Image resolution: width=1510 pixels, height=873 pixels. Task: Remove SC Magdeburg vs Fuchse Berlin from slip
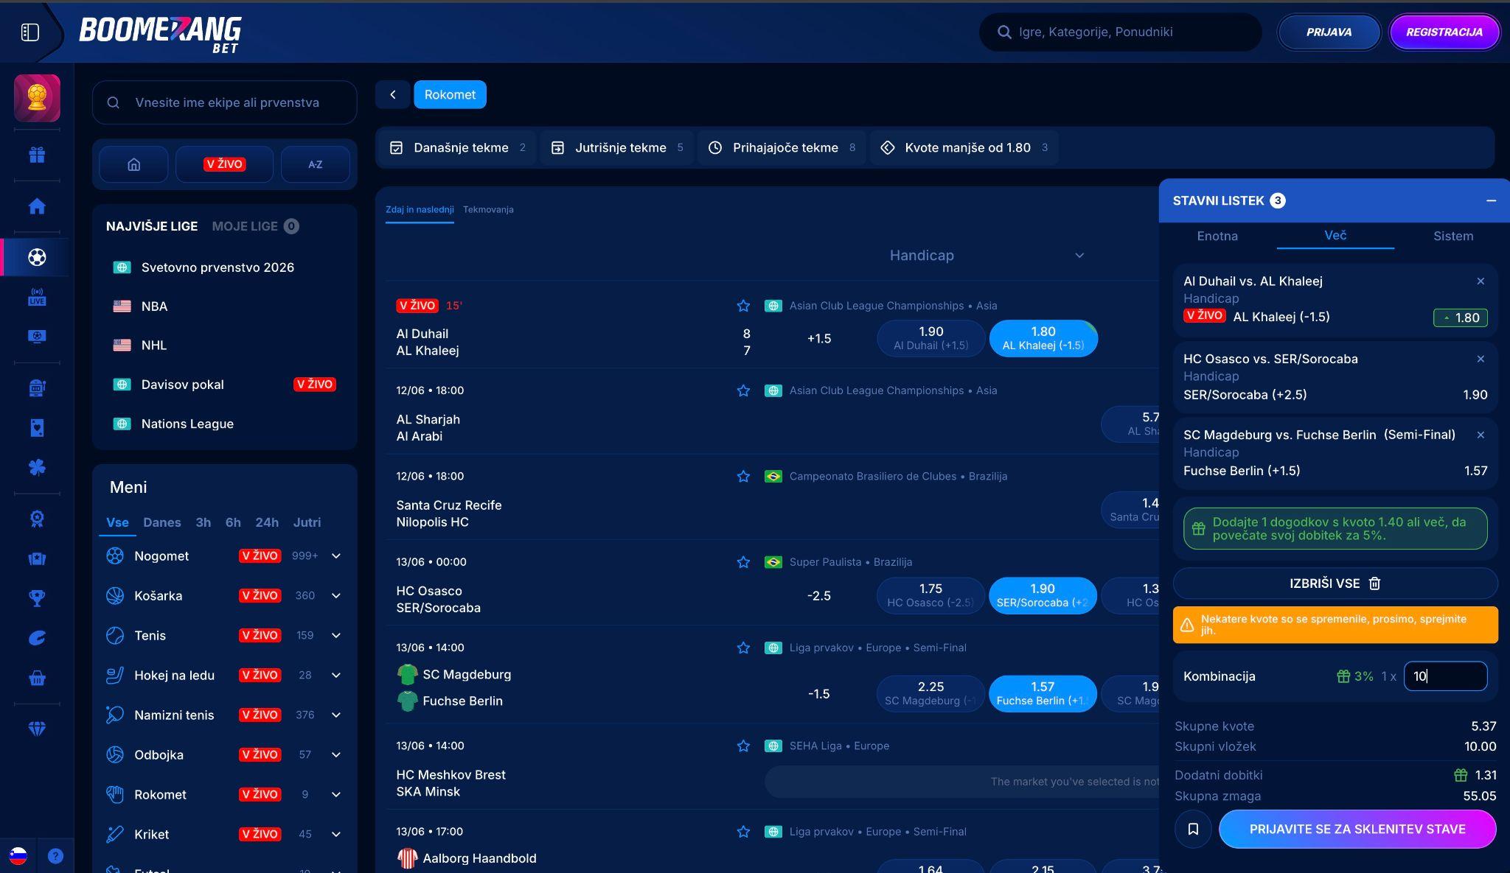pyautogui.click(x=1481, y=435)
